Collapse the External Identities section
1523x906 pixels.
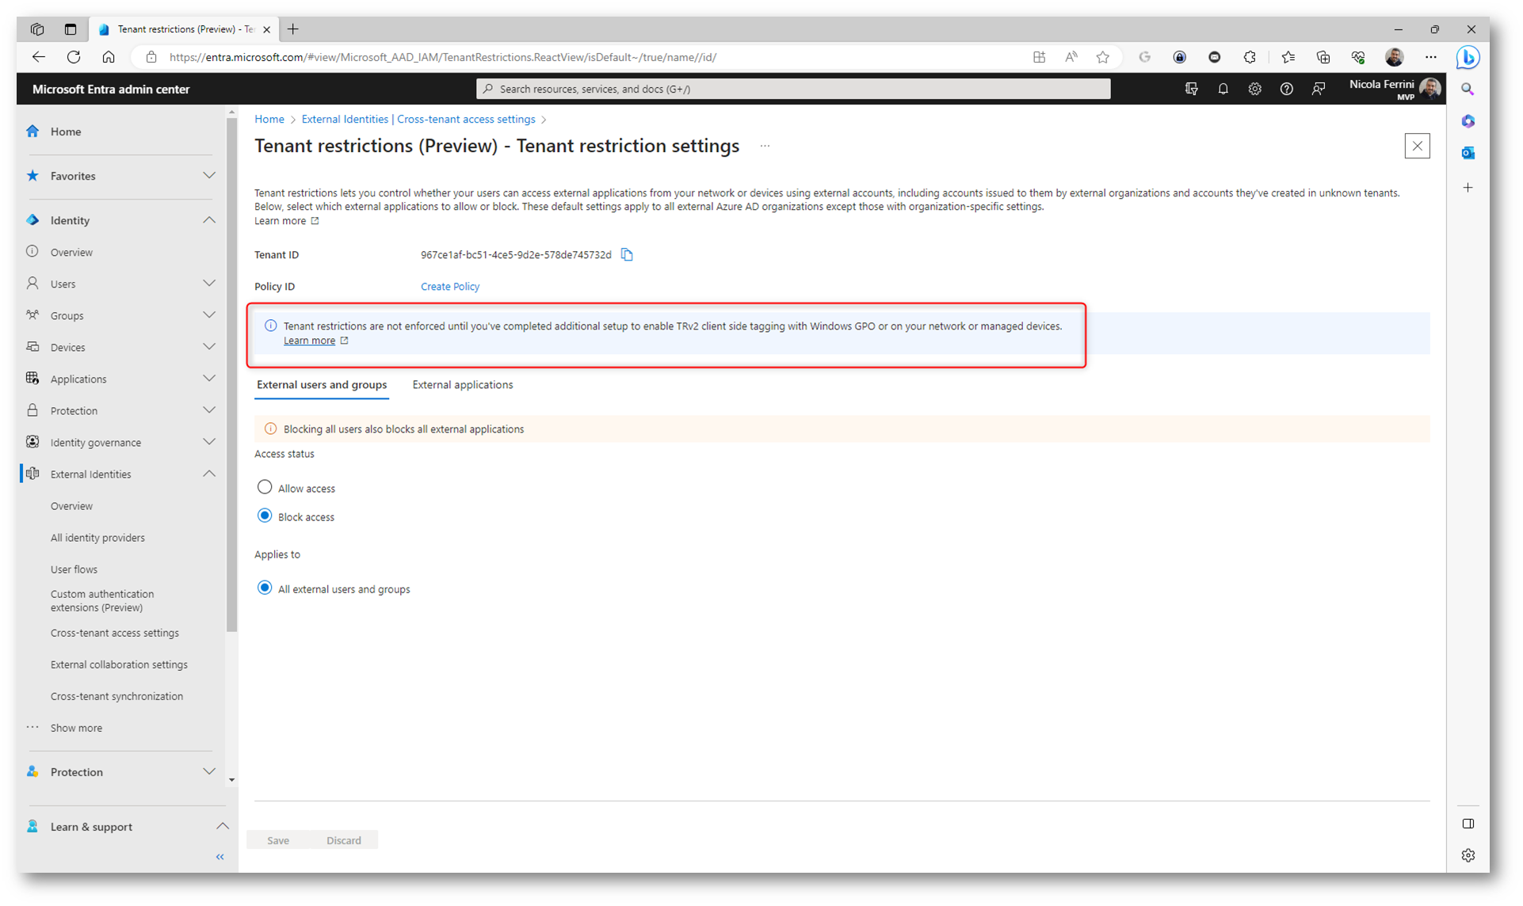click(208, 474)
